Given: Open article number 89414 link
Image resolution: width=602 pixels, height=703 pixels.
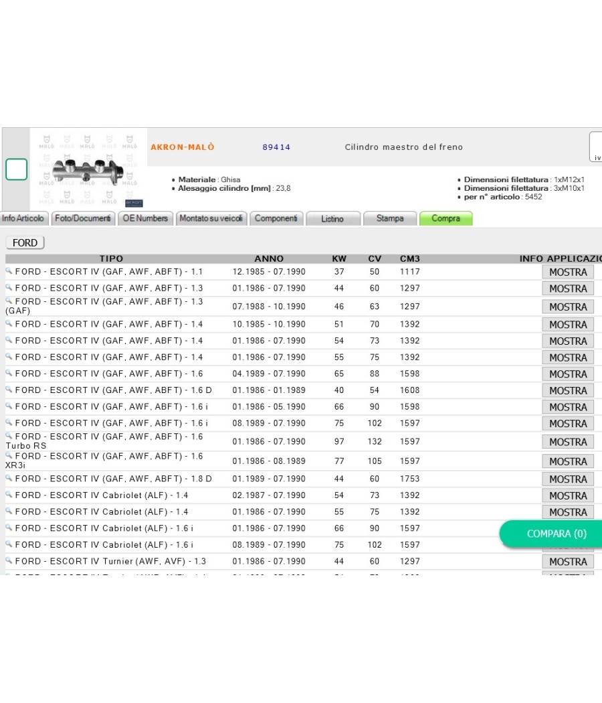Looking at the screenshot, I should pos(276,147).
